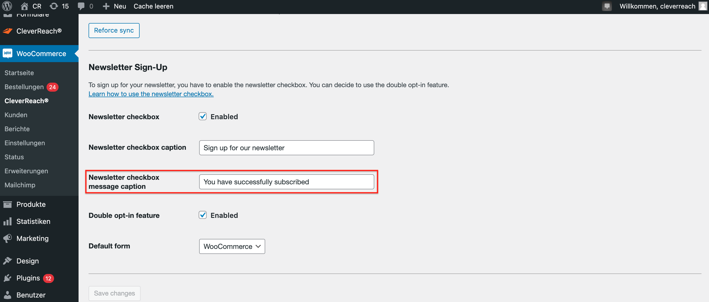The image size is (709, 302).
Task: Open the comments bubble icon
Action: (81, 6)
